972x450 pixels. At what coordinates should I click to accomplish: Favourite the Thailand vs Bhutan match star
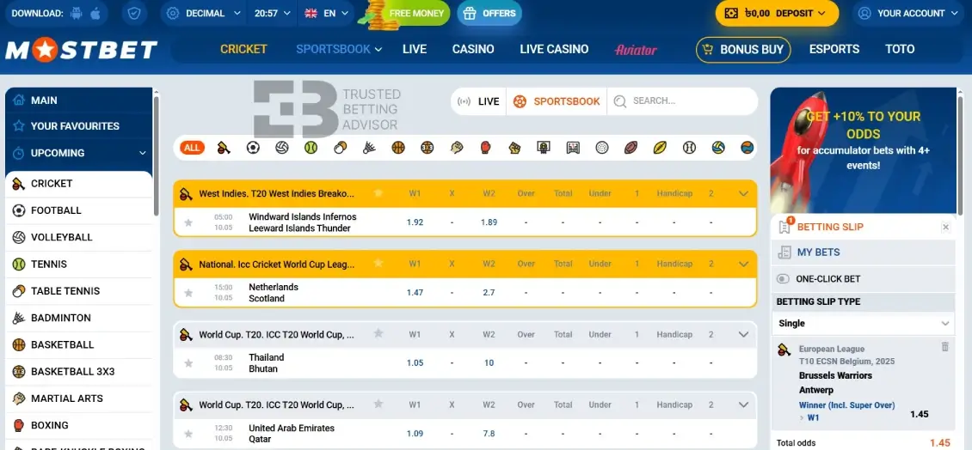pyautogui.click(x=188, y=362)
